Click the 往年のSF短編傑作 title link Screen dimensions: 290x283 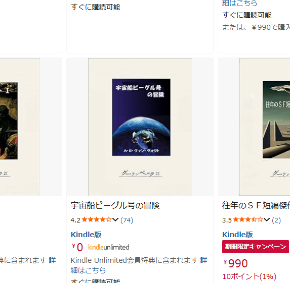pos(256,205)
